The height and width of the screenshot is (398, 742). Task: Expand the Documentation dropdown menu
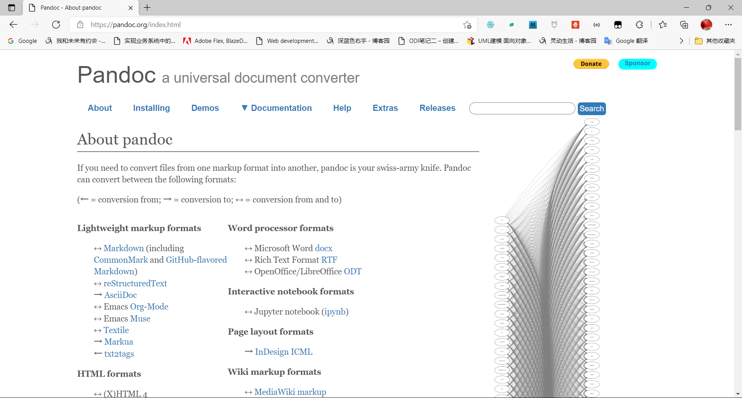tap(277, 108)
